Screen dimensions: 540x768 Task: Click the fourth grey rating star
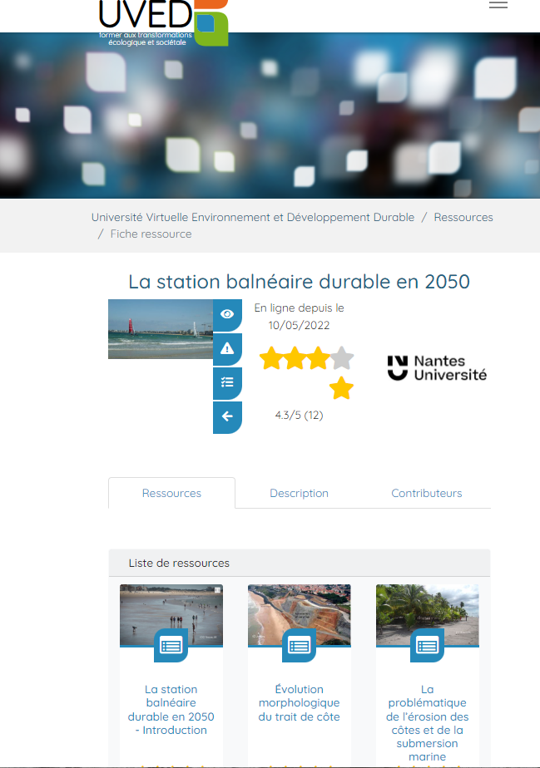click(342, 359)
